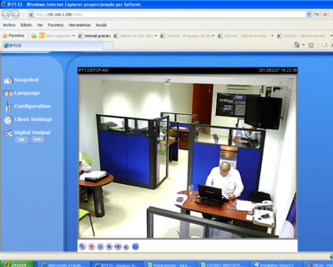Click the Language book icon
The height and width of the screenshot is (267, 333).
8,93
